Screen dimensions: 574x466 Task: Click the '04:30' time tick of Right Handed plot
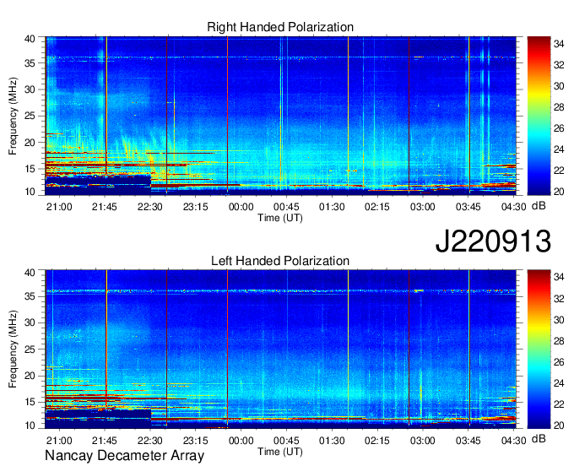click(x=513, y=207)
